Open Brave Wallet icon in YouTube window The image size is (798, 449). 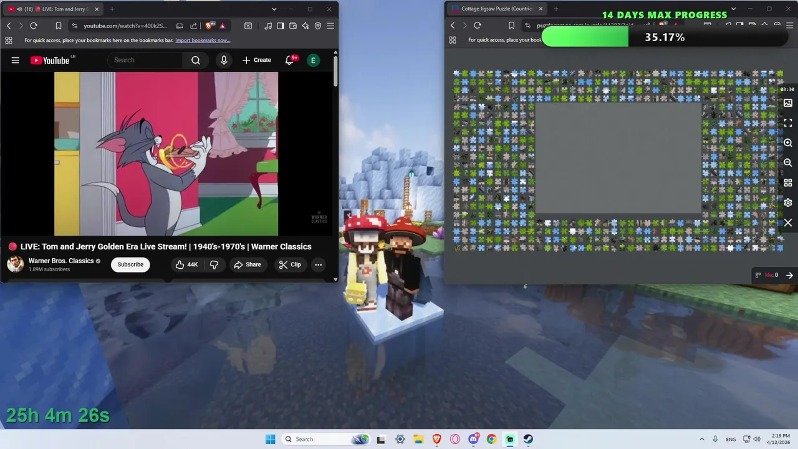click(x=293, y=26)
